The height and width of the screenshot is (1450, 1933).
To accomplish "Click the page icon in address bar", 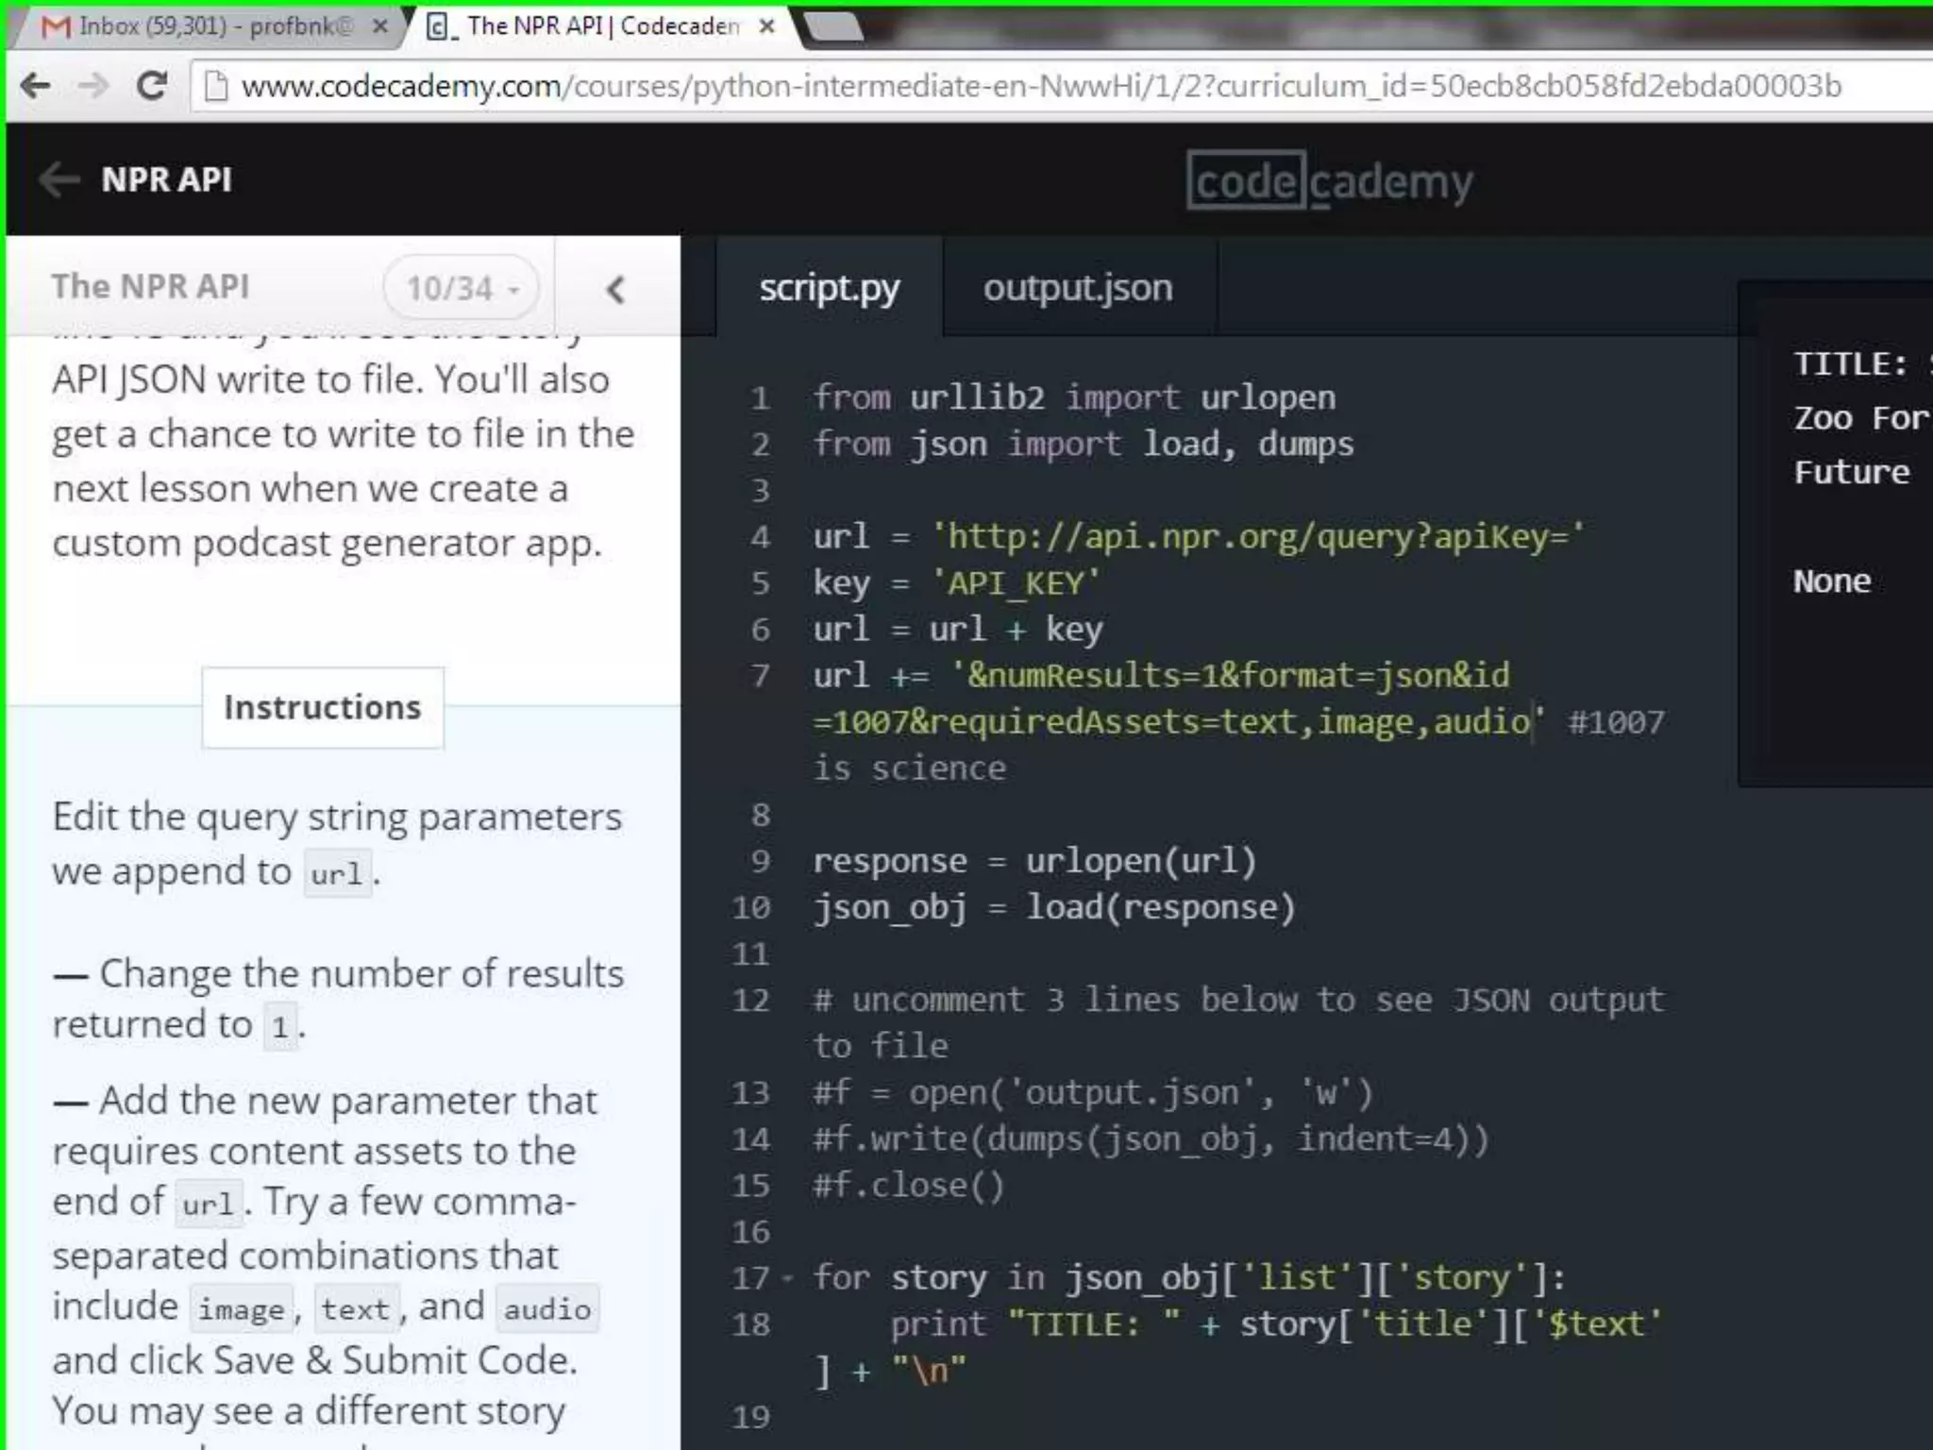I will (216, 87).
